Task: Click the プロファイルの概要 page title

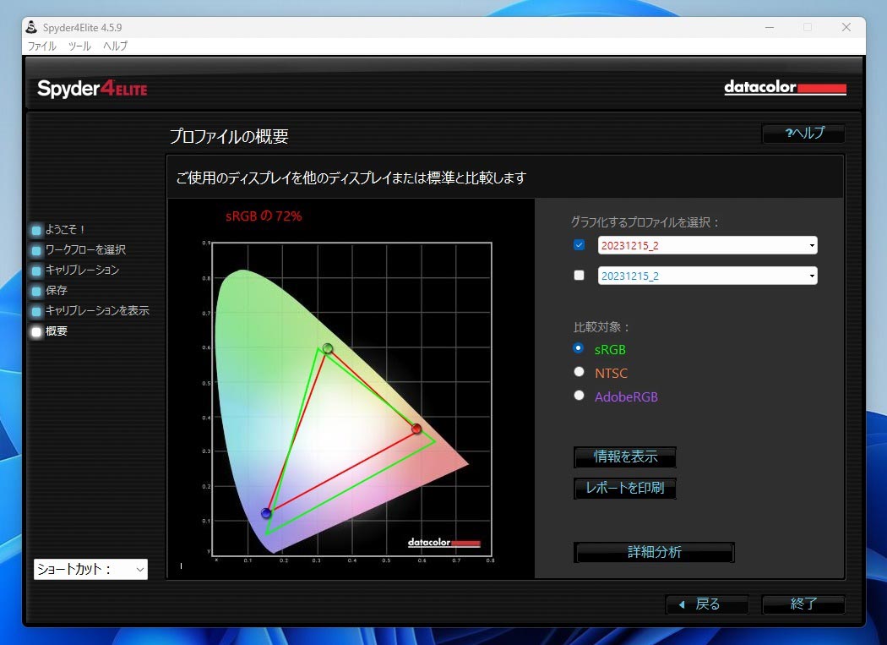Action: [x=229, y=136]
